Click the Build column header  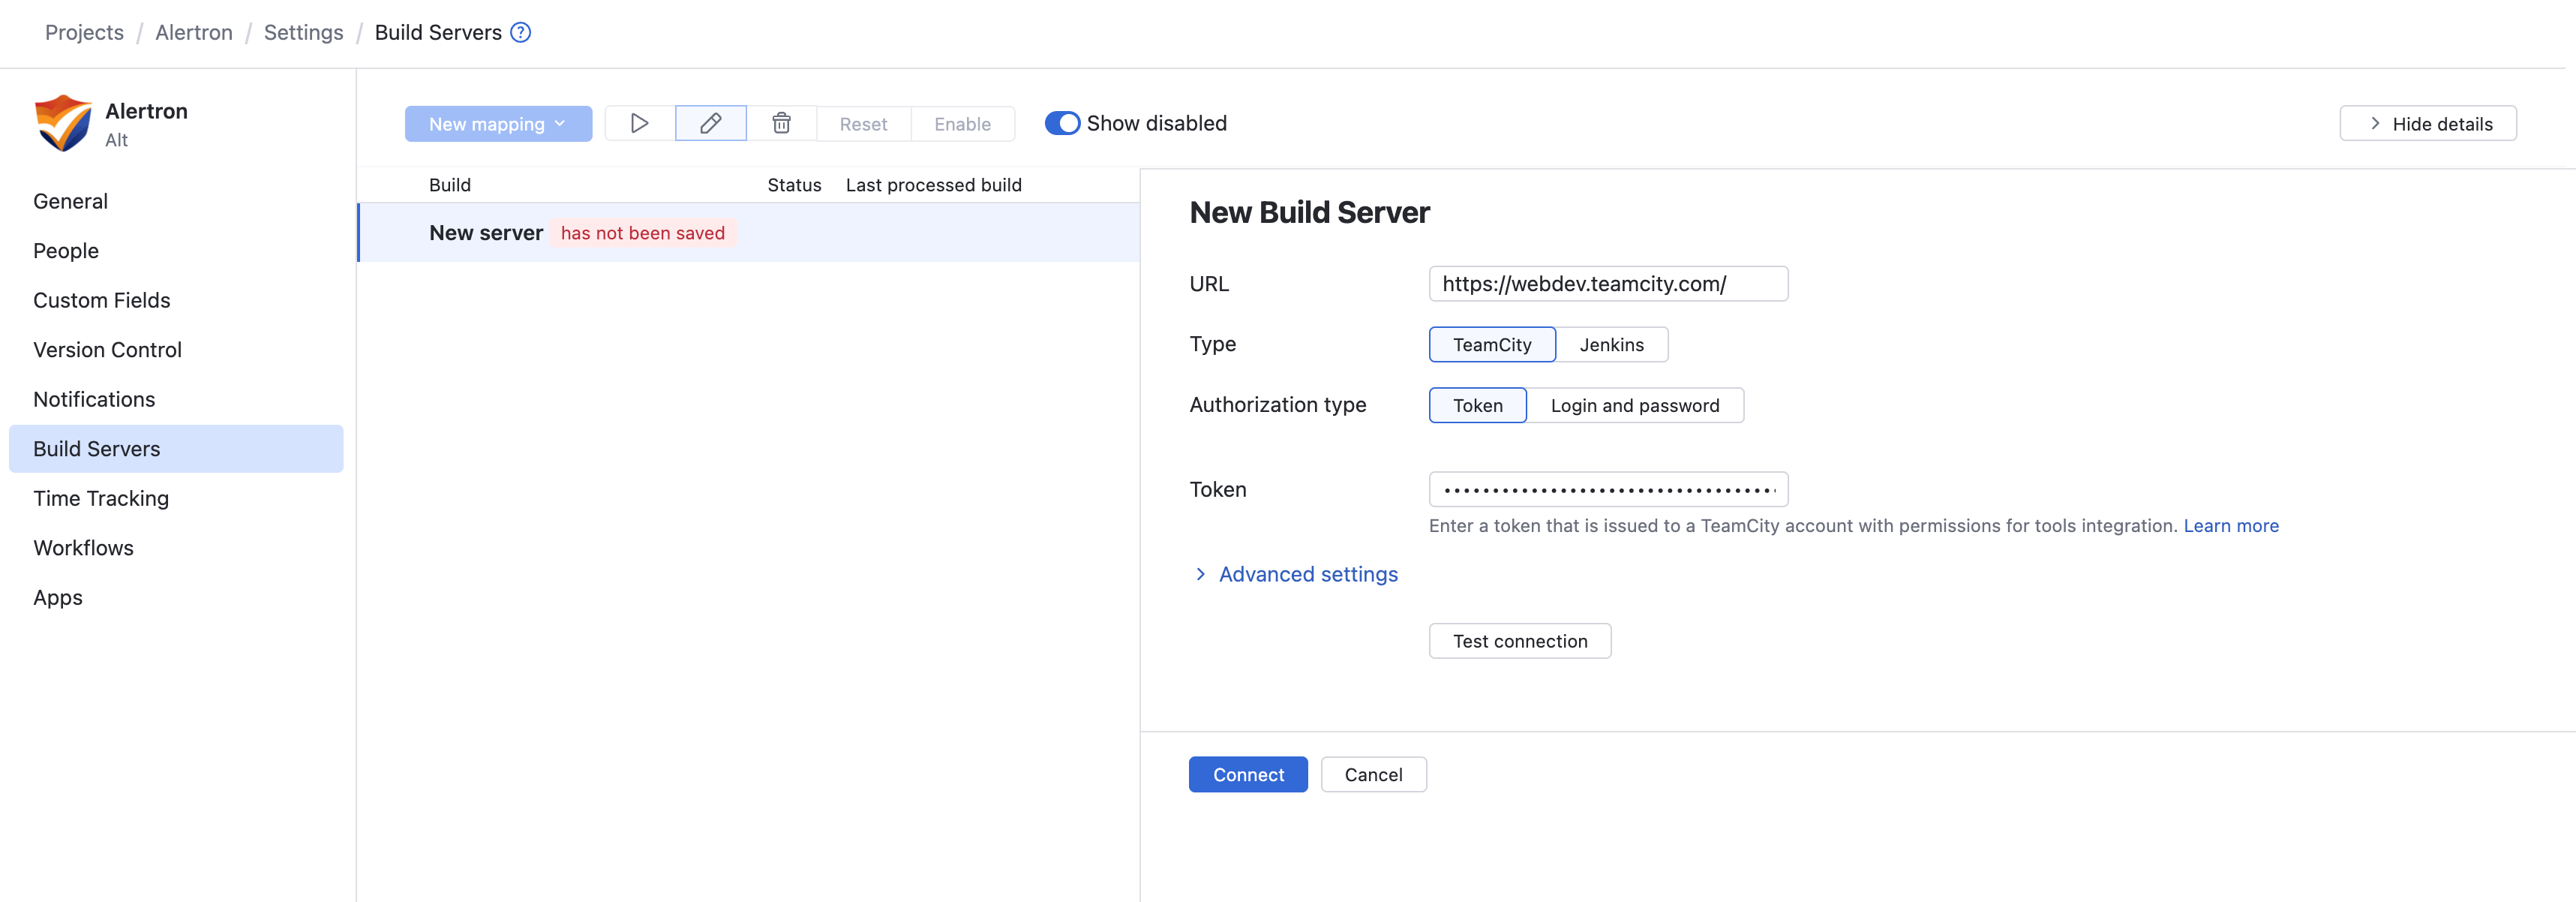pos(449,185)
